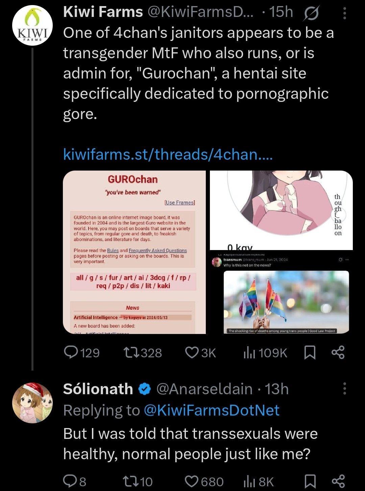The width and height of the screenshot is (365, 491).
Task: Open more options for Sólionath reply
Action: 344,388
